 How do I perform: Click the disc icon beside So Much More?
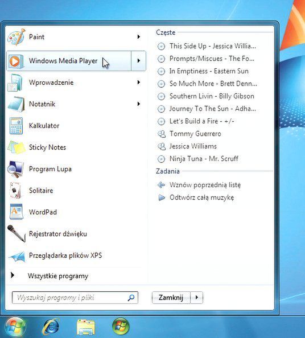(161, 84)
